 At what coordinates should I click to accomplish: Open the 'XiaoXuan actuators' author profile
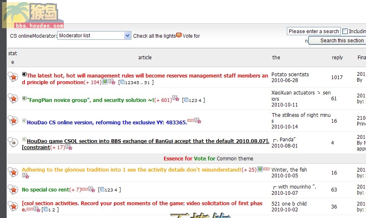[301, 96]
